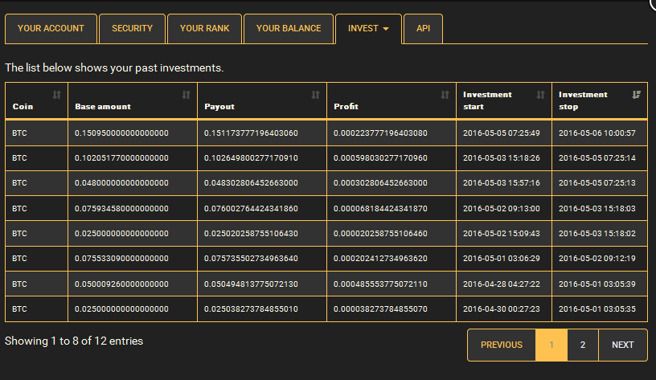This screenshot has height=380, width=656.
Task: Select row starting 2016-04-28 04:27:22
Action: point(501,284)
